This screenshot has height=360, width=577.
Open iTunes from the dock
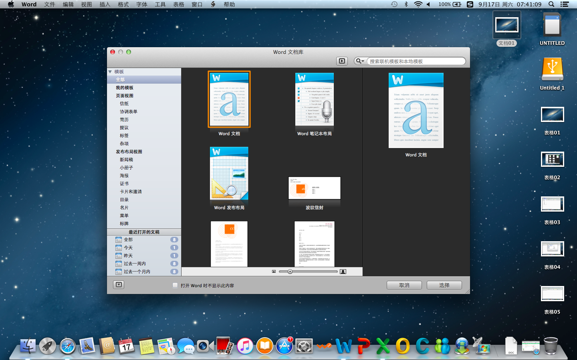click(x=245, y=346)
